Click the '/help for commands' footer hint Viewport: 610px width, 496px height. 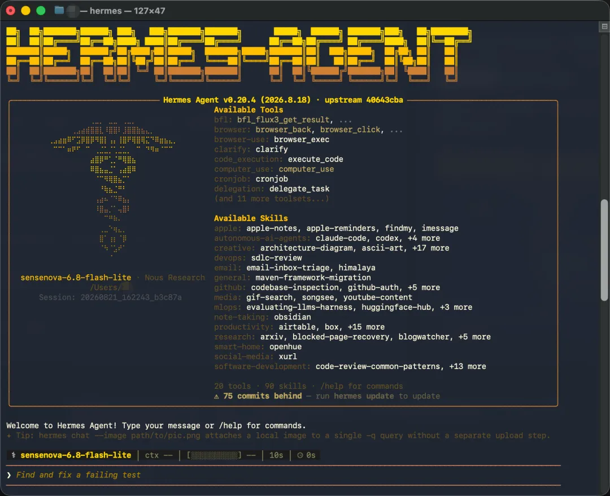(x=361, y=386)
